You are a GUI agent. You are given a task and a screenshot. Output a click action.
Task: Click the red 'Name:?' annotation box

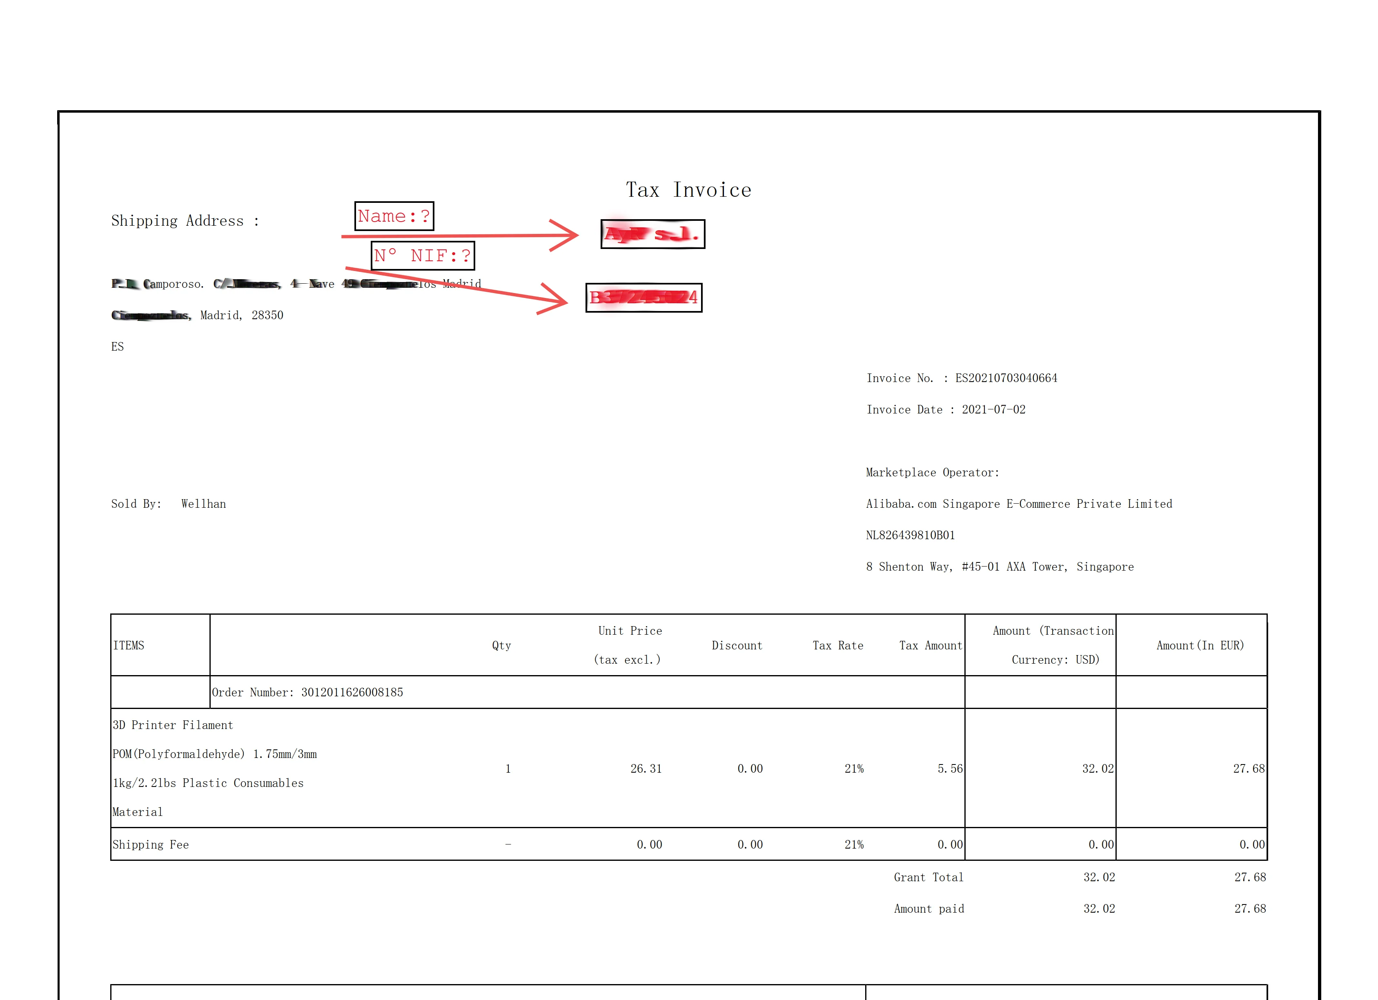point(394,216)
